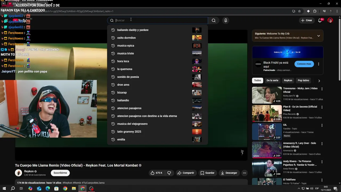The height and width of the screenshot is (192, 341).
Task: Dislike the video with thumbs down
Action: tap(169, 173)
